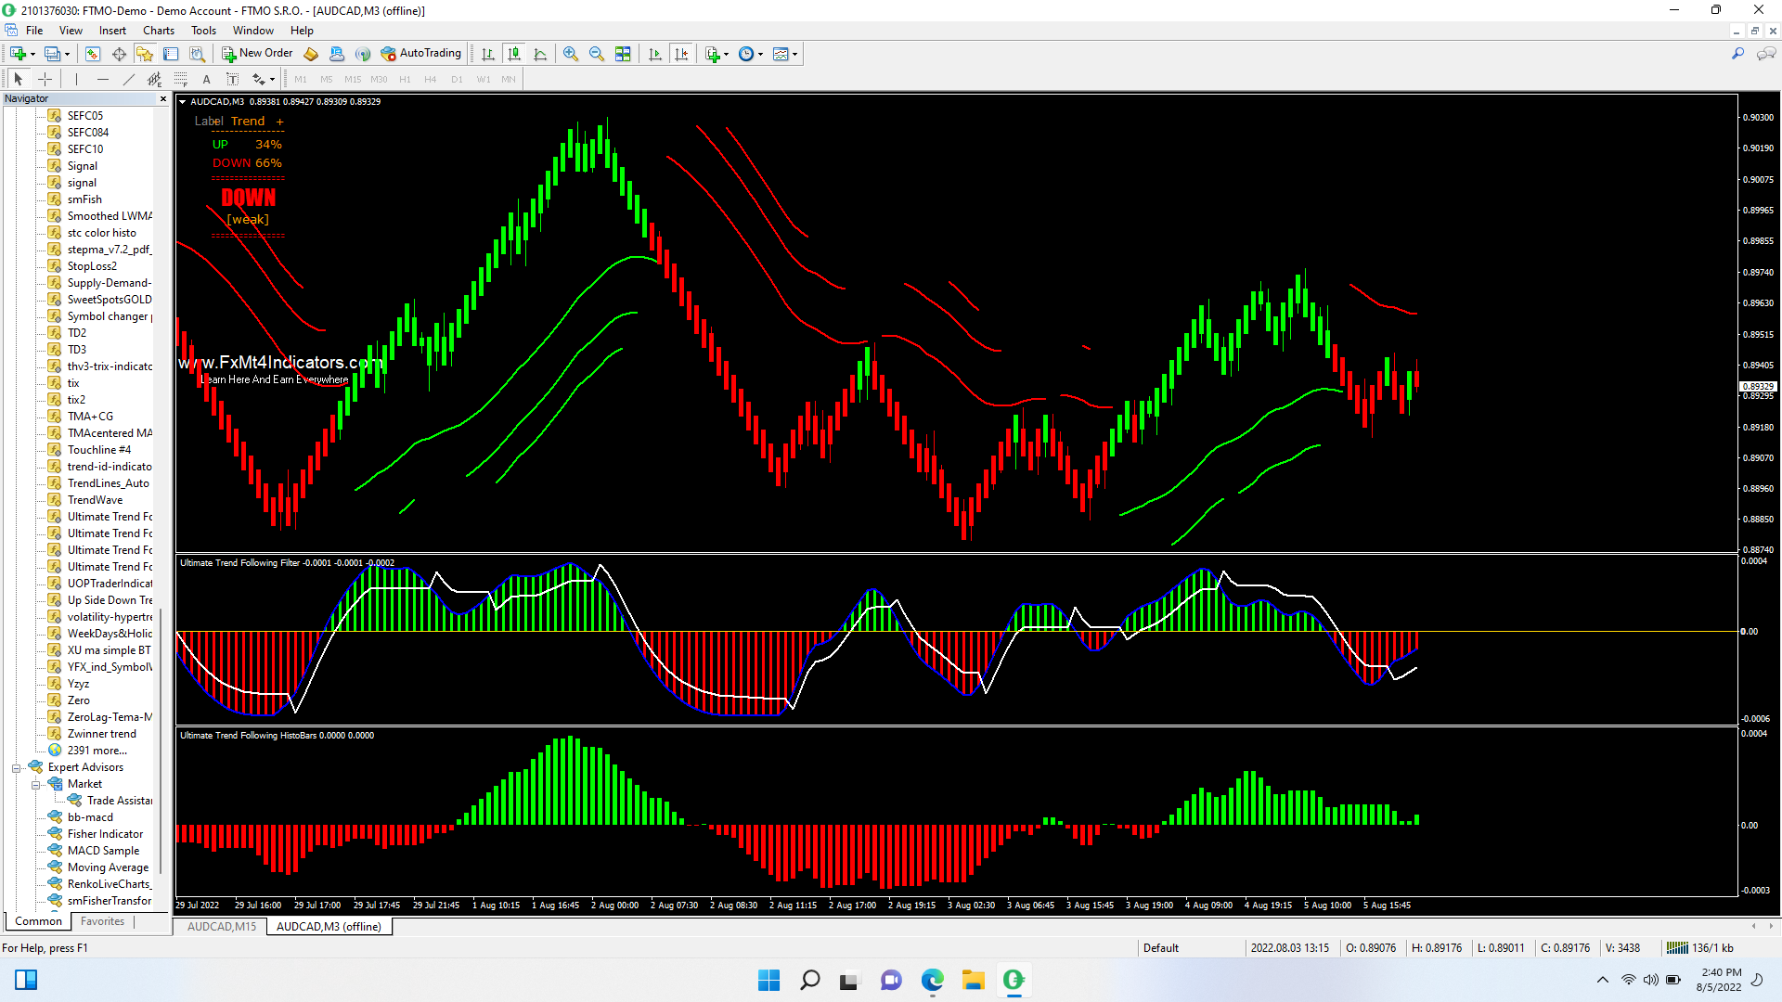Open the Periodicity clock dropdown
Screen dimensions: 1782x1002
750,54
